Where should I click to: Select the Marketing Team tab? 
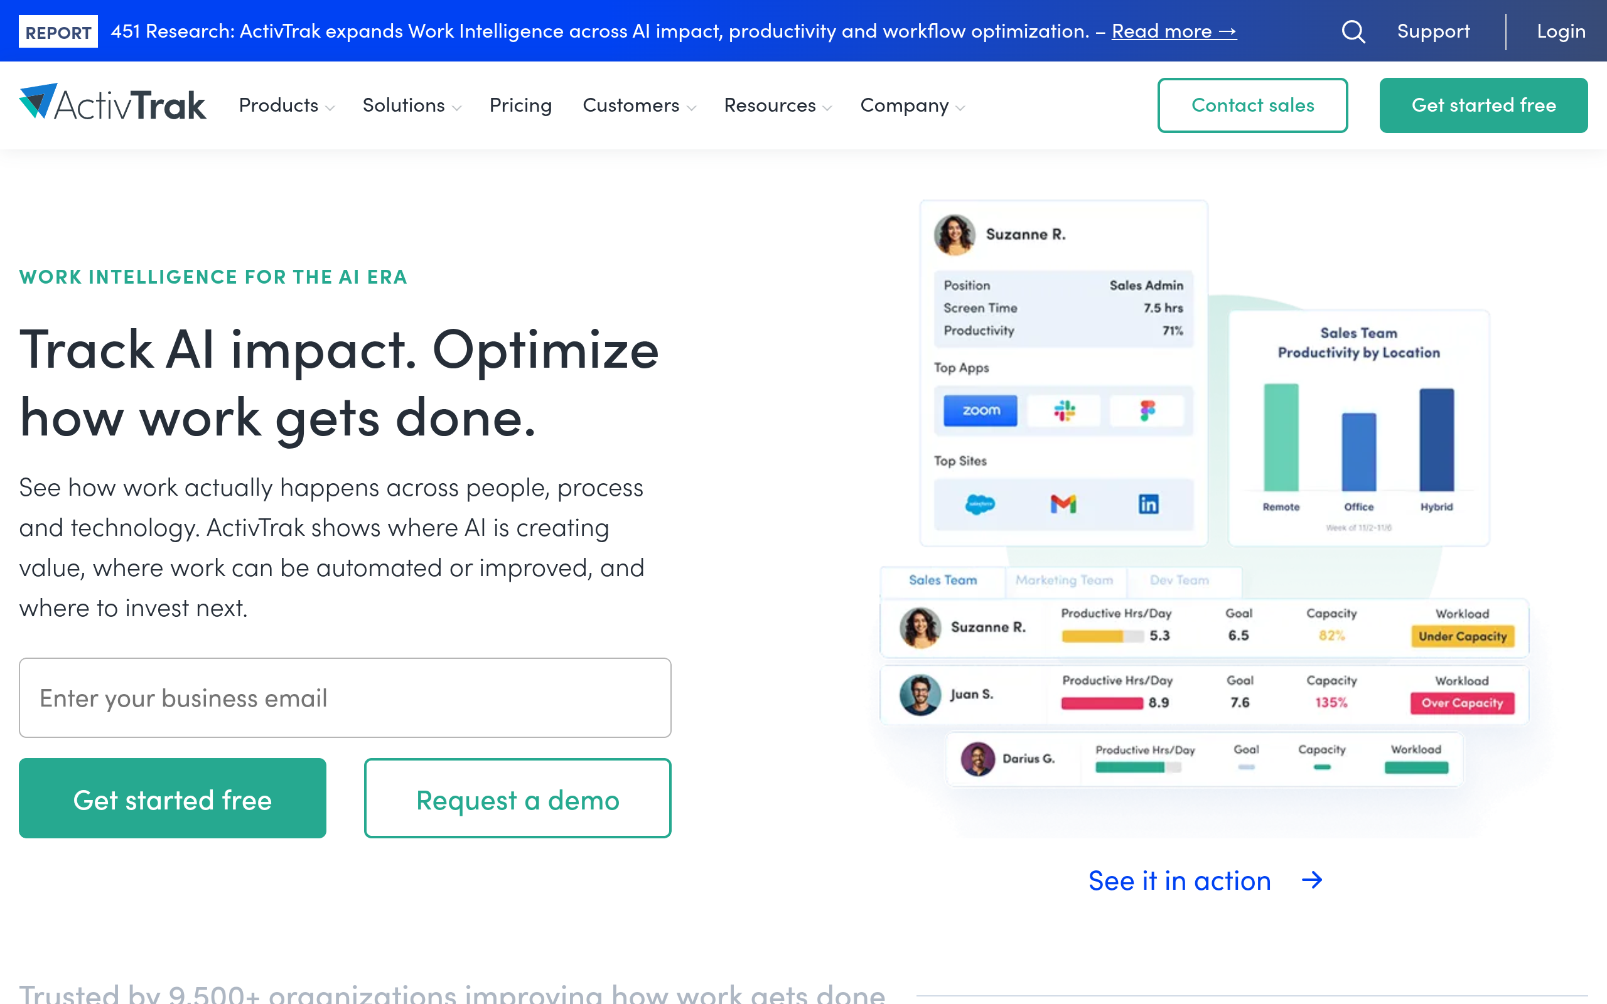click(1064, 580)
